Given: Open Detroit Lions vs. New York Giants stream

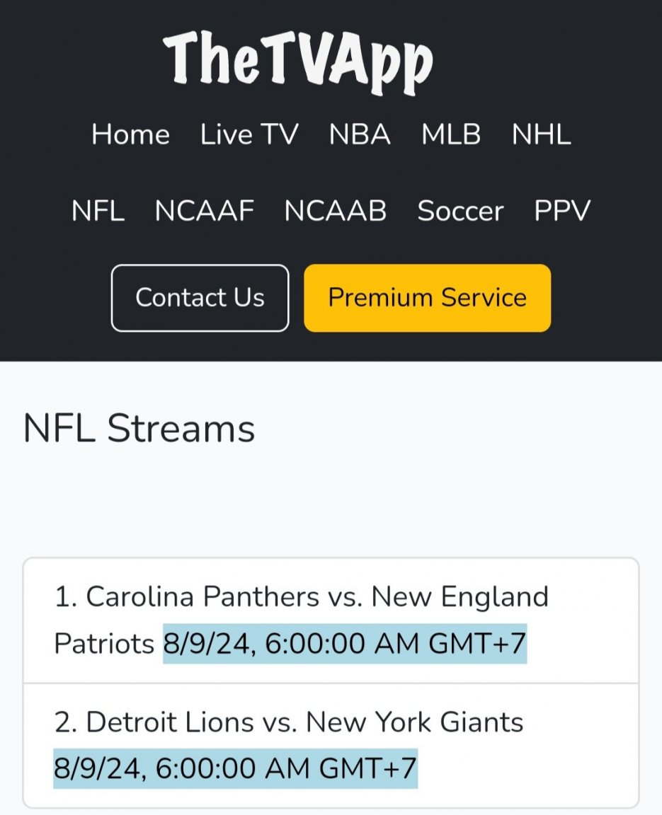Looking at the screenshot, I should 331,746.
